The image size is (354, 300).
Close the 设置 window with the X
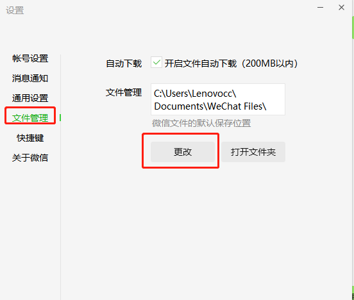[x=341, y=8]
